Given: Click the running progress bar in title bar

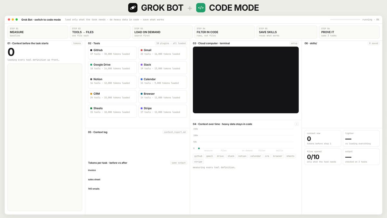Looking at the screenshot, I should [345, 20].
